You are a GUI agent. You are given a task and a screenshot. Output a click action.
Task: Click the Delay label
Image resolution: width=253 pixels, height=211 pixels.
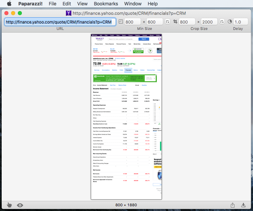pyautogui.click(x=238, y=29)
